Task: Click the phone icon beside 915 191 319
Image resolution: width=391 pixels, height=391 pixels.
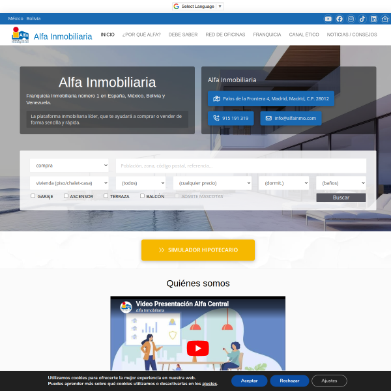Action: click(x=216, y=118)
